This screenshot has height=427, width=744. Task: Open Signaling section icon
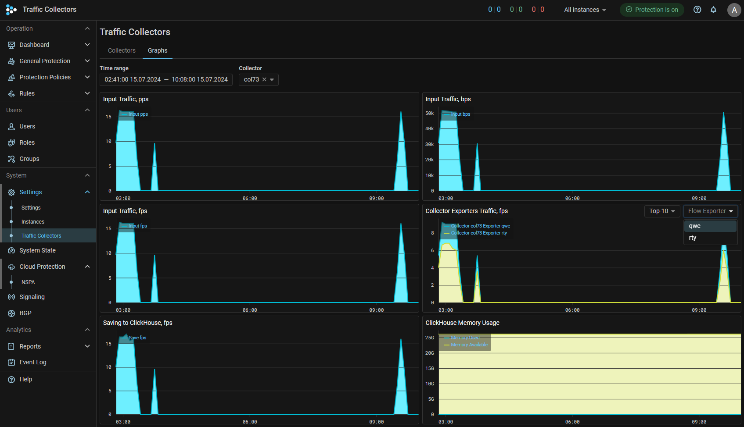[x=11, y=297]
